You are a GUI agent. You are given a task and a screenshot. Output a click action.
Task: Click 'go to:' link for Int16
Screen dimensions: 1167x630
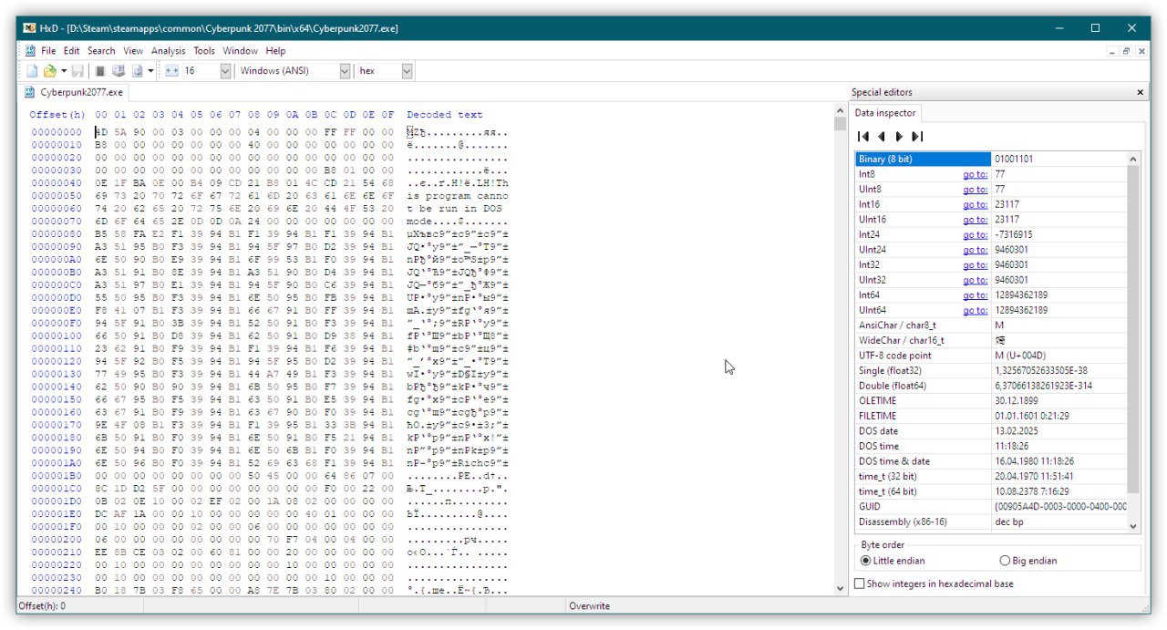(x=975, y=204)
